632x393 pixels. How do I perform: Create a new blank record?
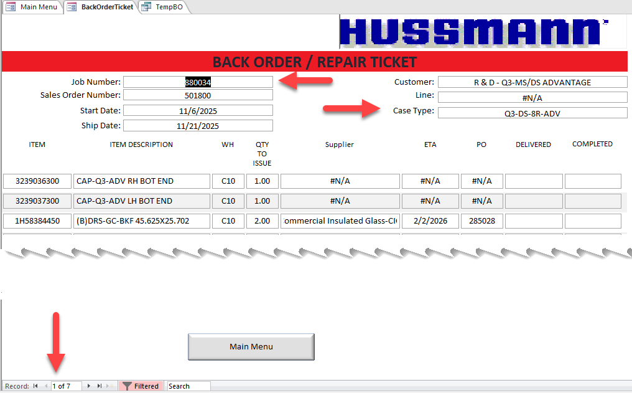point(110,386)
